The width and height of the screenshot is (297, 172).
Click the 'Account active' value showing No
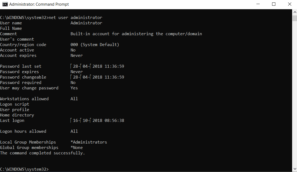coord(73,50)
